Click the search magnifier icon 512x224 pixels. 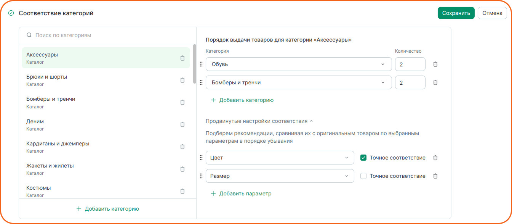[29, 35]
